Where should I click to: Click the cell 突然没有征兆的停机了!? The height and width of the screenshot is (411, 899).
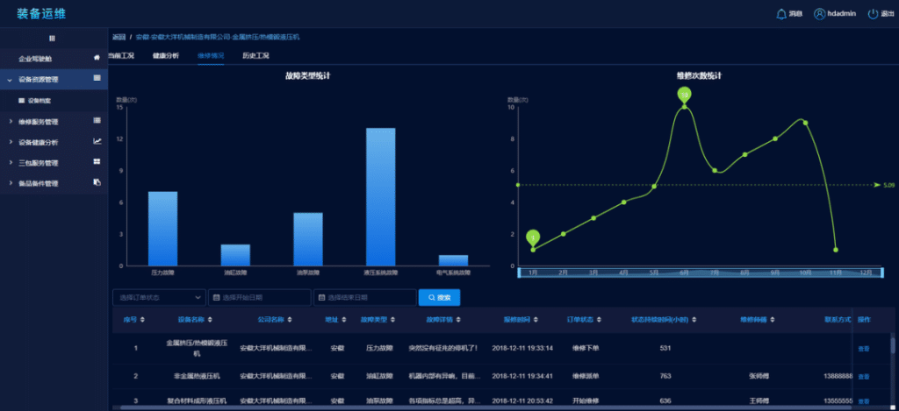coord(443,348)
